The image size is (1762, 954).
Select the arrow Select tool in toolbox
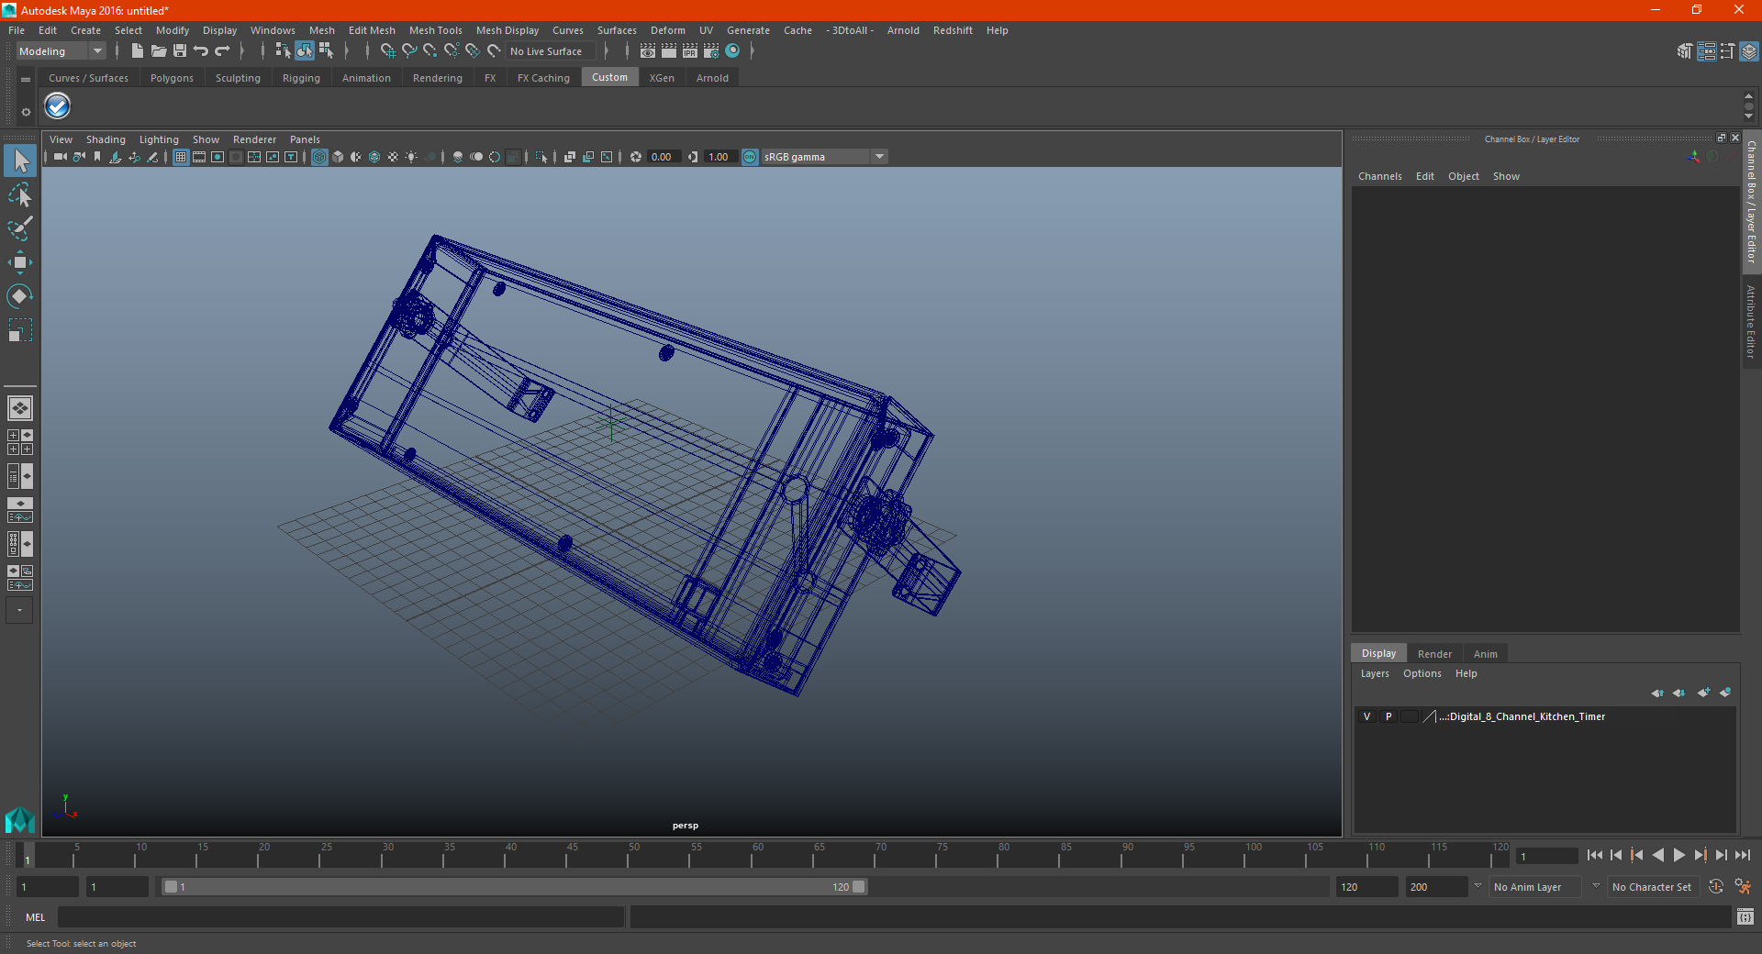pyautogui.click(x=20, y=161)
